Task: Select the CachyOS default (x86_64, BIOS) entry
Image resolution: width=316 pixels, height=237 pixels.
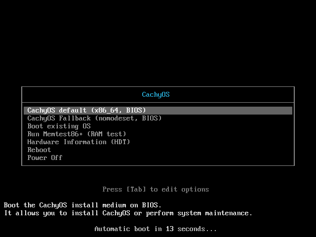Action: (86, 110)
